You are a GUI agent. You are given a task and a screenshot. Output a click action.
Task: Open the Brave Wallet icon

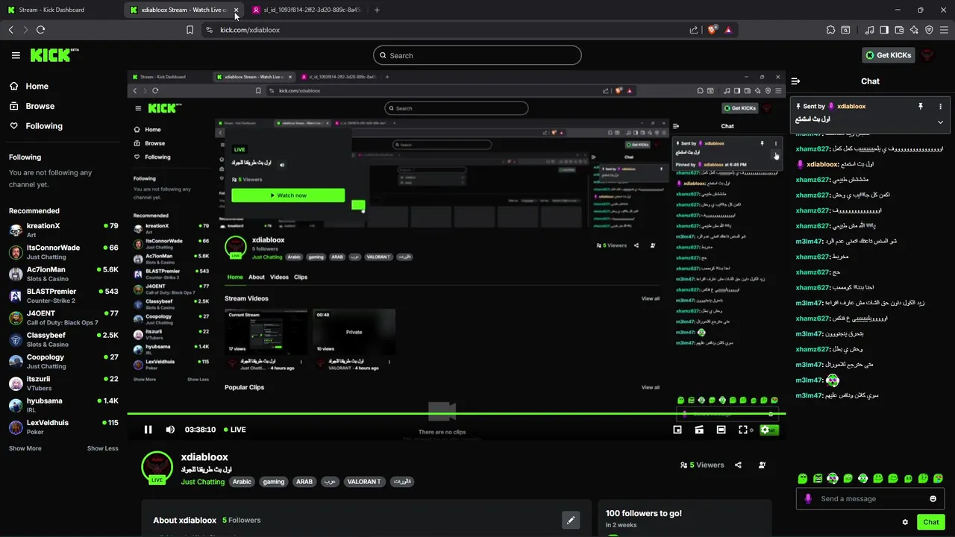pos(899,30)
